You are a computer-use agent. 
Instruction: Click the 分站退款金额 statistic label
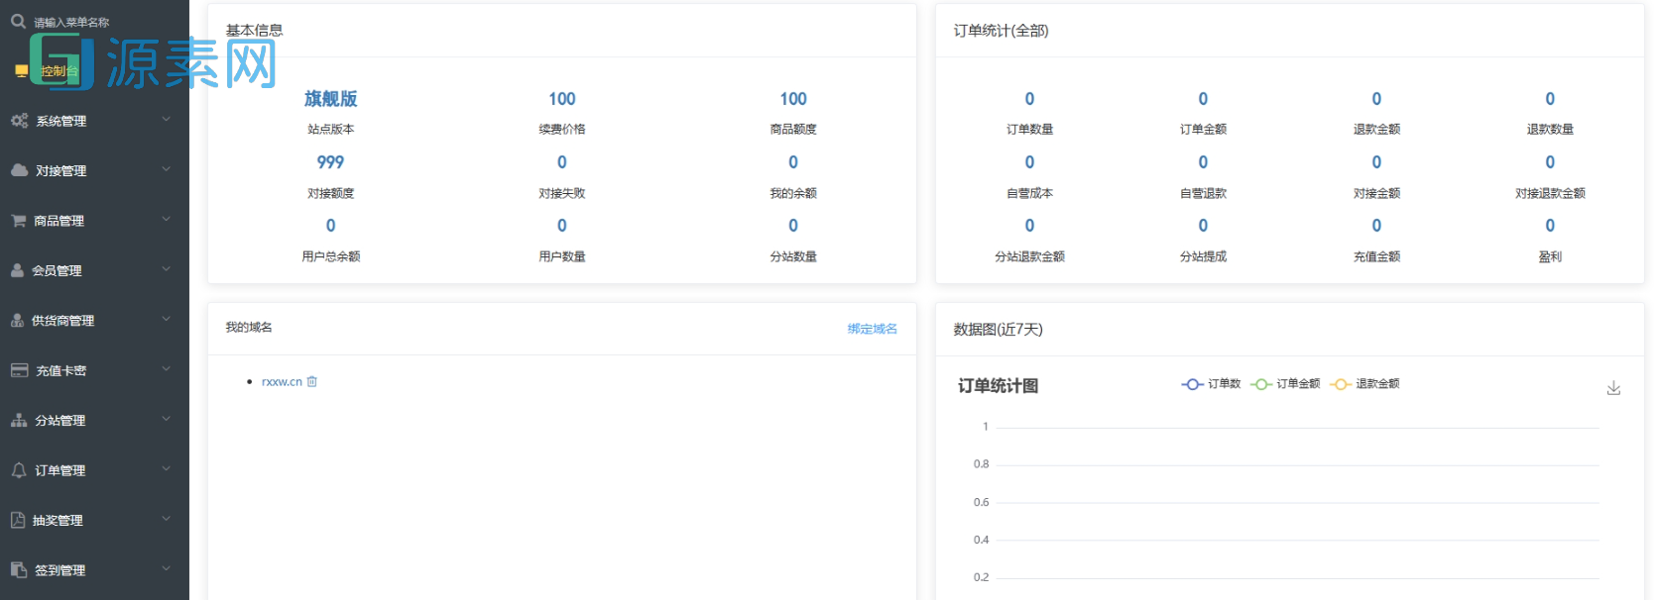coord(1029,256)
